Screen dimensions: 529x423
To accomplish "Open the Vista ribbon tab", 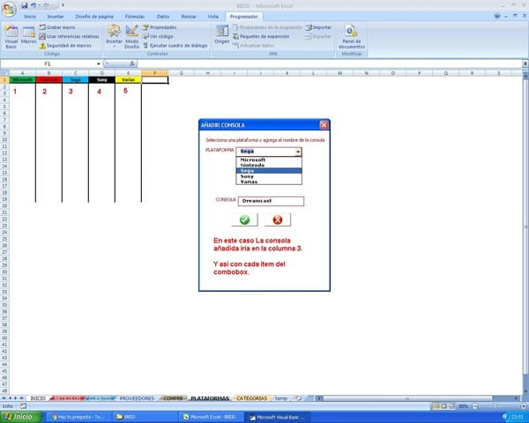I will [212, 16].
